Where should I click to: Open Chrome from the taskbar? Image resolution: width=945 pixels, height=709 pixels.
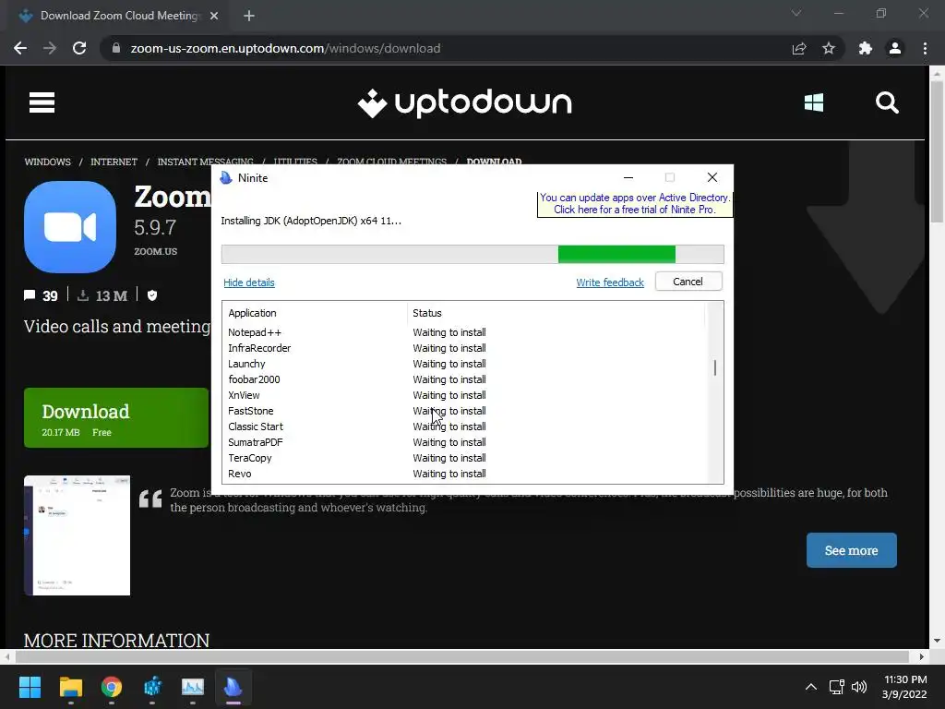112,687
